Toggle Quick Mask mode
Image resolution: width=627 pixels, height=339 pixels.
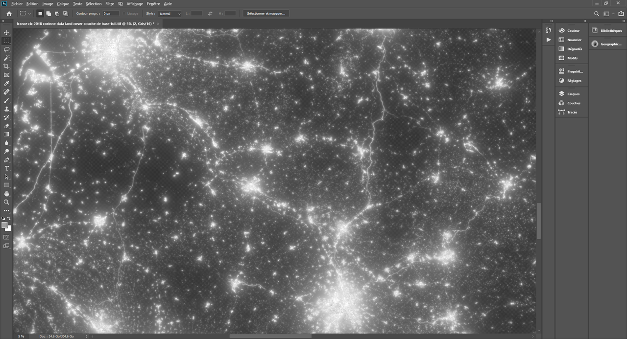pos(6,237)
